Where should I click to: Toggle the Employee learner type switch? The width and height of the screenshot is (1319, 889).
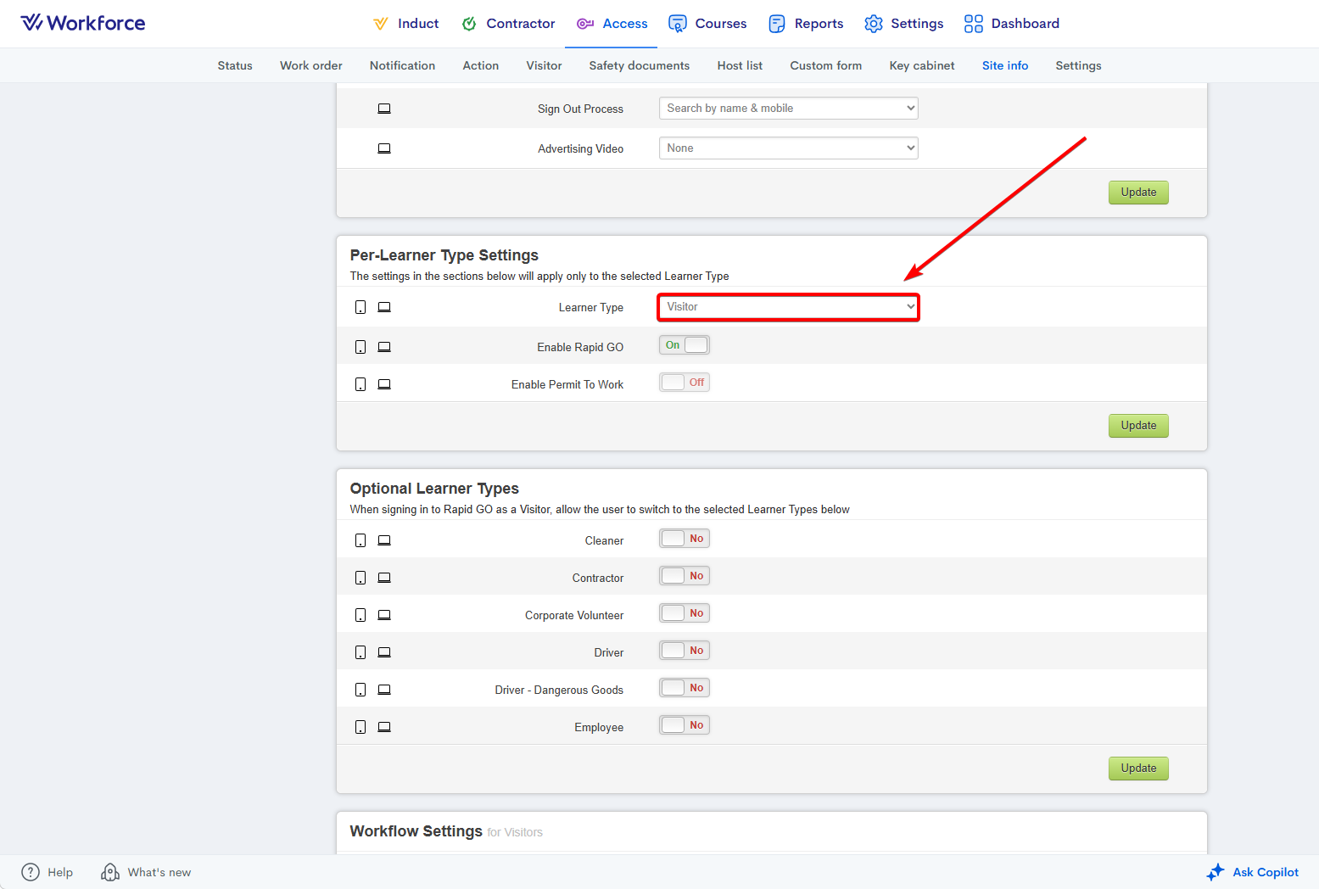685,725
